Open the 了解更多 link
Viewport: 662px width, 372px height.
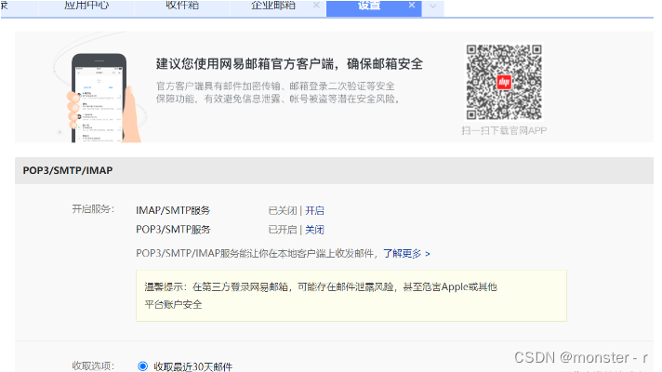point(406,253)
